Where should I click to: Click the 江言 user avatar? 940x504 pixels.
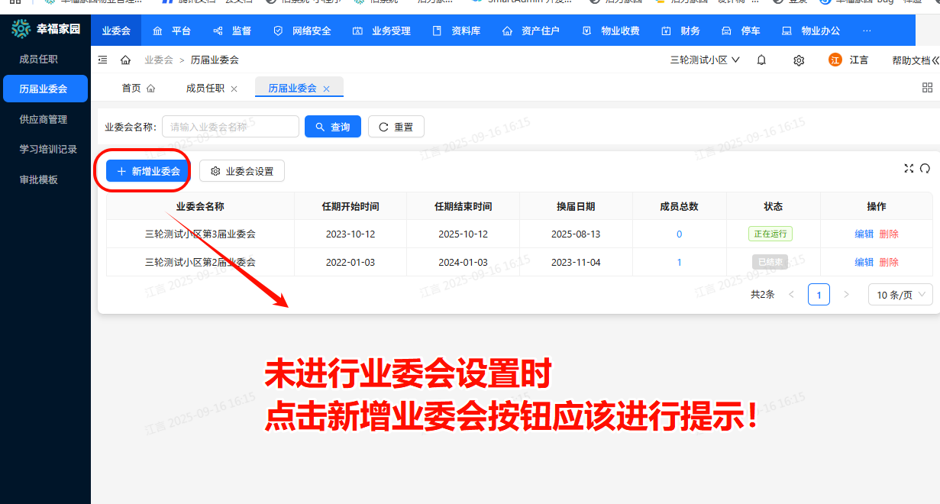pyautogui.click(x=835, y=60)
